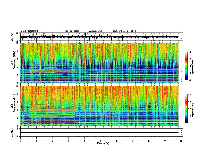
Task: Click the time axis tick label "7"
Action: tap(133, 141)
